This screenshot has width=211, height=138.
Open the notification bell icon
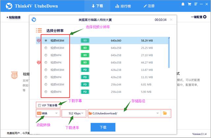click(183, 4)
